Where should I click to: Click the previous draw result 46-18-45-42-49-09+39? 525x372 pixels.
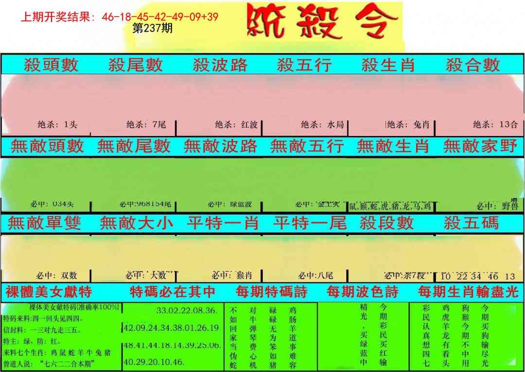click(160, 17)
